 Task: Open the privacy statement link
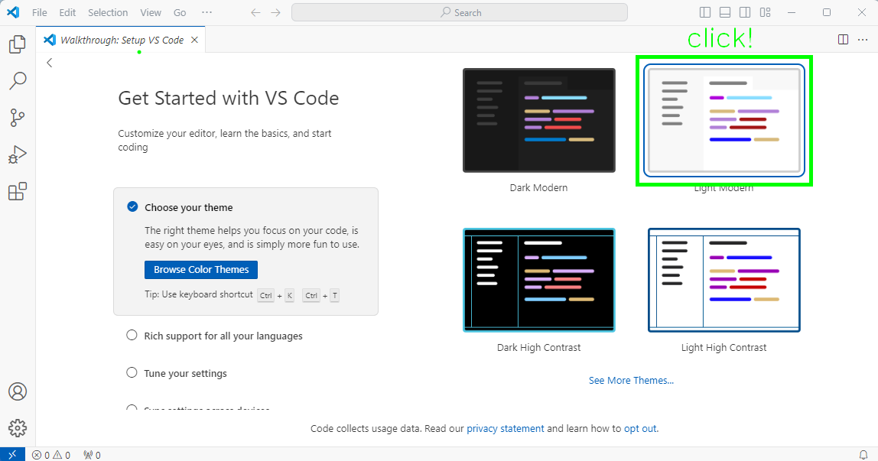(x=505, y=429)
